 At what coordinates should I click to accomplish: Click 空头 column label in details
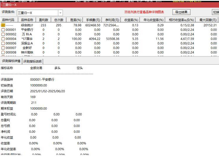click(x=80, y=68)
